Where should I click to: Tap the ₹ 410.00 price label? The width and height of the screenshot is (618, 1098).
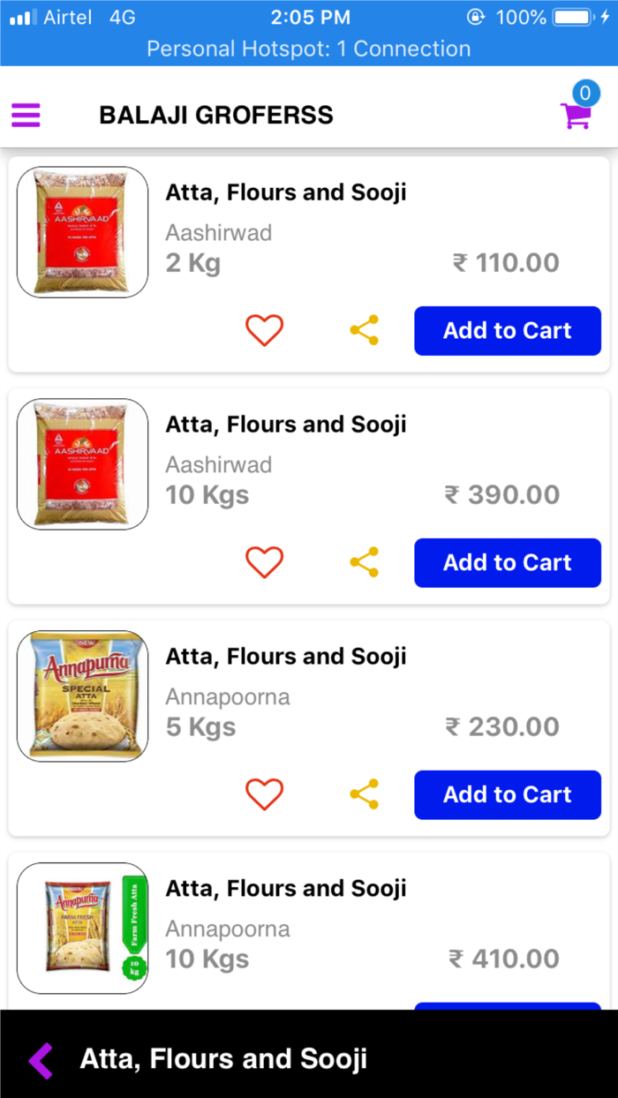(504, 959)
